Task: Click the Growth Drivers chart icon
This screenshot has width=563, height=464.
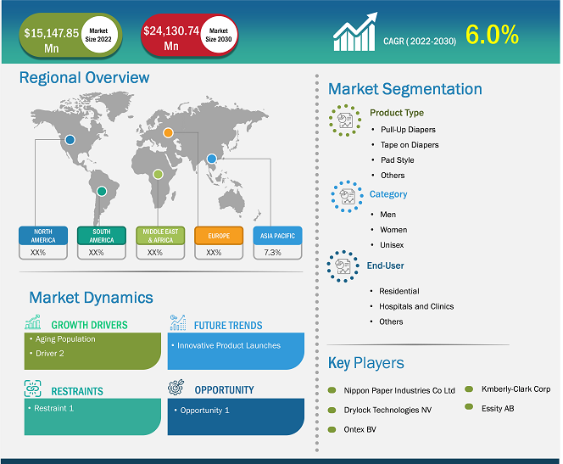Action: click(33, 323)
